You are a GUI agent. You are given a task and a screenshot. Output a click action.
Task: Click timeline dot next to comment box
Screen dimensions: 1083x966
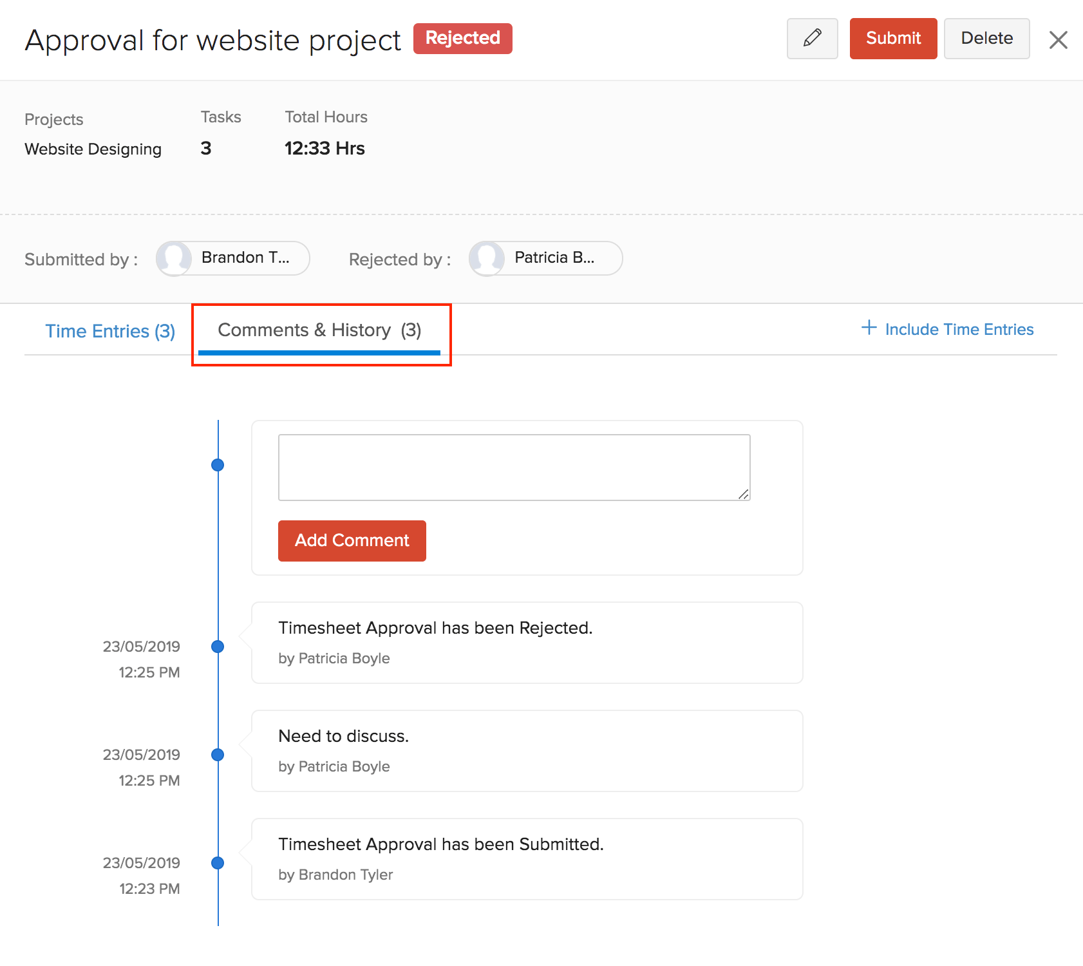click(218, 465)
